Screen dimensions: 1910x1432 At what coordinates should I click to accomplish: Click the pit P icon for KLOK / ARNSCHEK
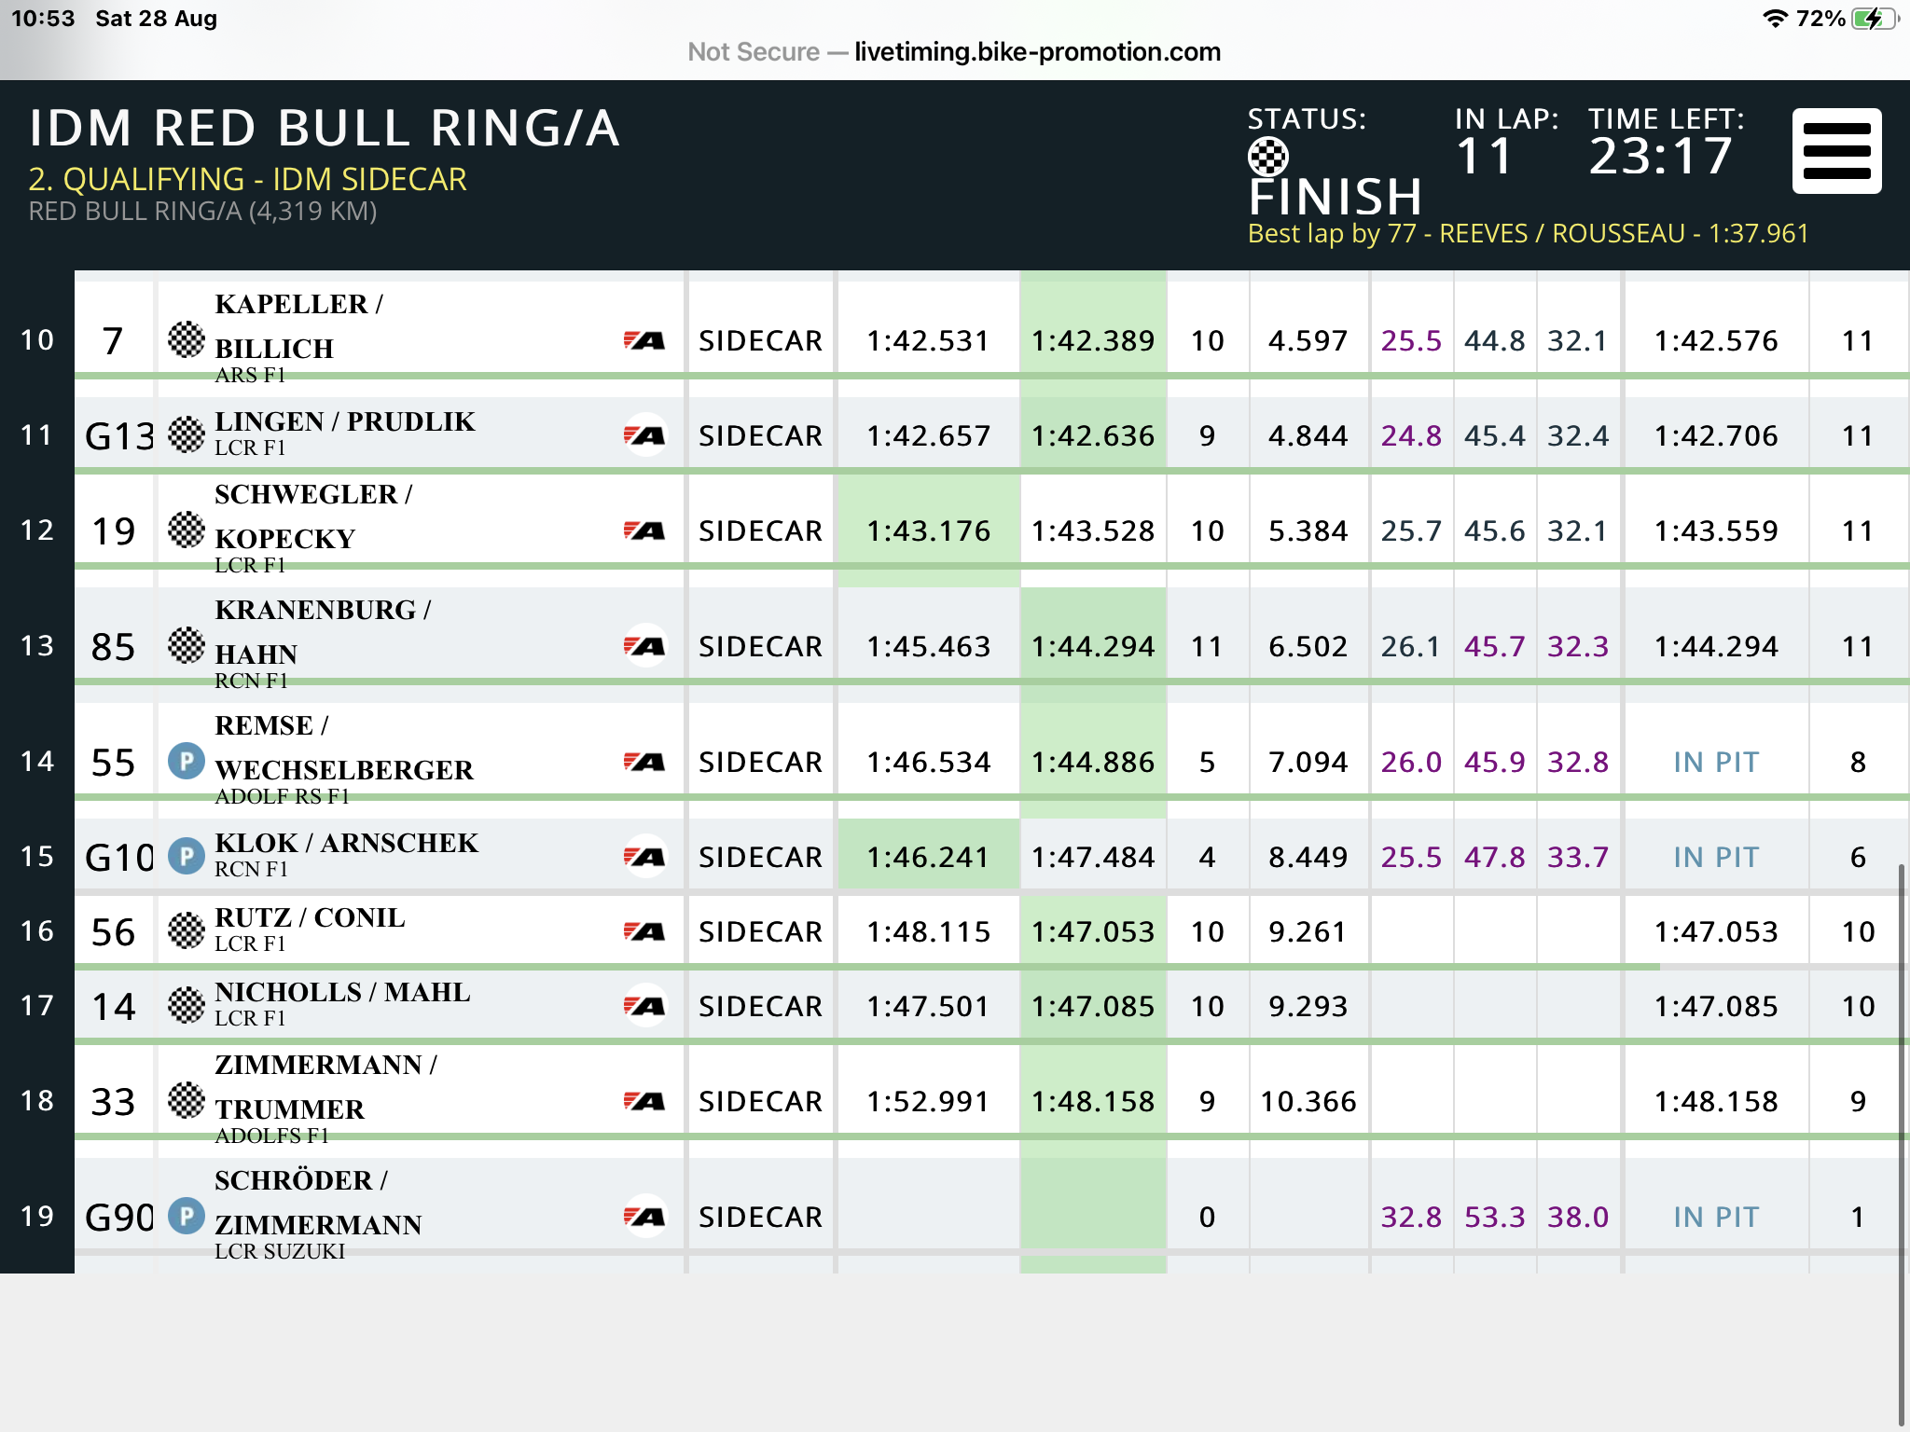[x=187, y=856]
